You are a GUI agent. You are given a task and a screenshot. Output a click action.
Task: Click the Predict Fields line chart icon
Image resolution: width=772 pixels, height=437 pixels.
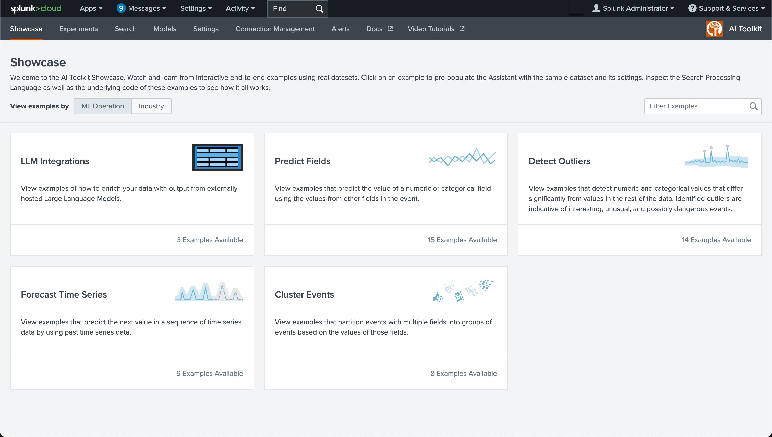462,157
